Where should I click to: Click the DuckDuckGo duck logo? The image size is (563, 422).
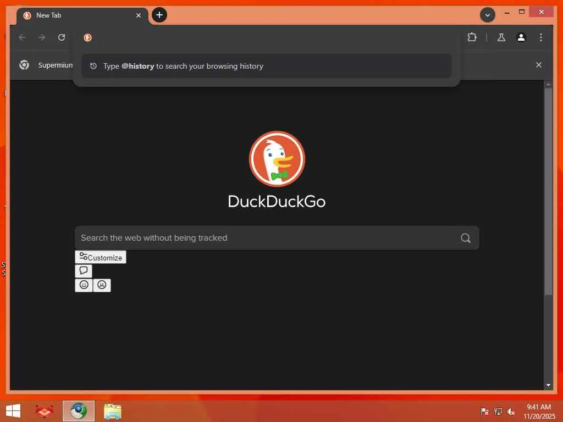(x=277, y=159)
